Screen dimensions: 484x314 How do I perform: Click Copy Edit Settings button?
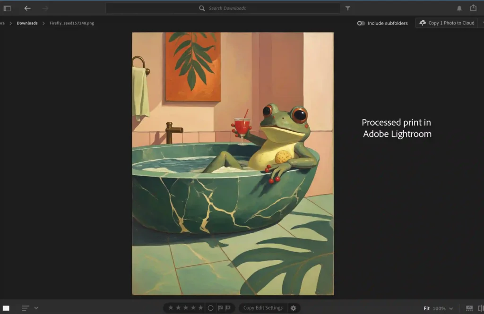pyautogui.click(x=263, y=308)
